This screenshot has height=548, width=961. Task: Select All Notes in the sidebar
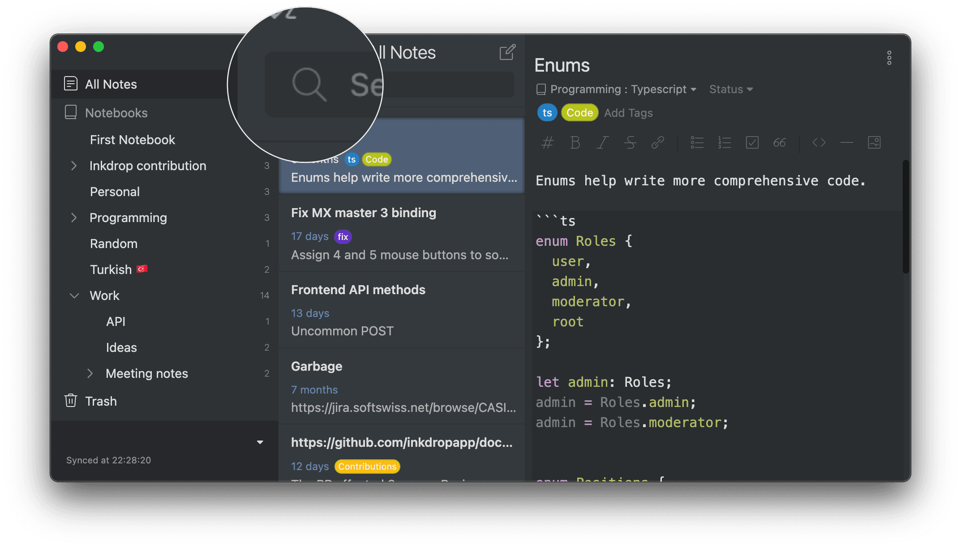click(x=111, y=84)
